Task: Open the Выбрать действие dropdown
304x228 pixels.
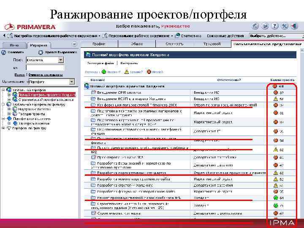Action: click(x=276, y=35)
